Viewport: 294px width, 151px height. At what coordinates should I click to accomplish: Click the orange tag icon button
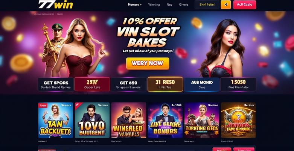coord(226,5)
